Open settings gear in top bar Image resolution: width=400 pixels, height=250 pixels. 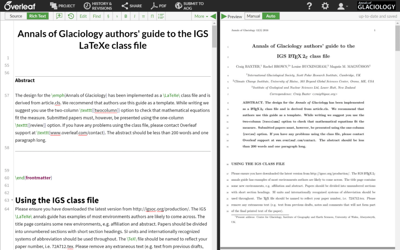coord(325,6)
